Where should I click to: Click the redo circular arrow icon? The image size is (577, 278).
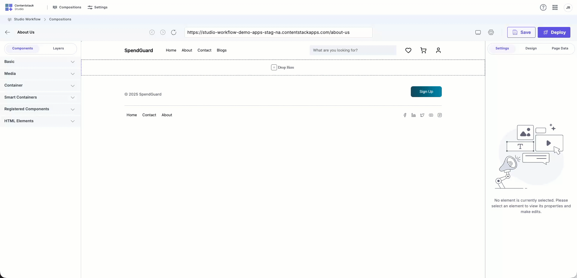163,32
